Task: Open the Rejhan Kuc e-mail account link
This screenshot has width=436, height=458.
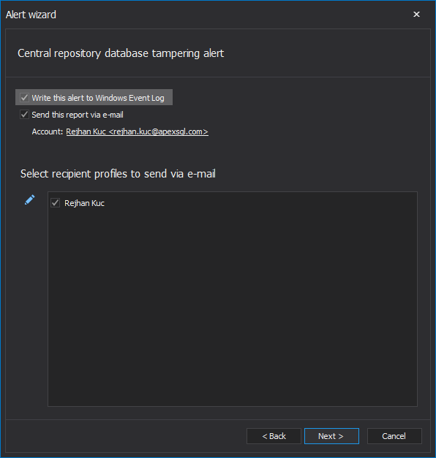Action: pyautogui.click(x=137, y=131)
